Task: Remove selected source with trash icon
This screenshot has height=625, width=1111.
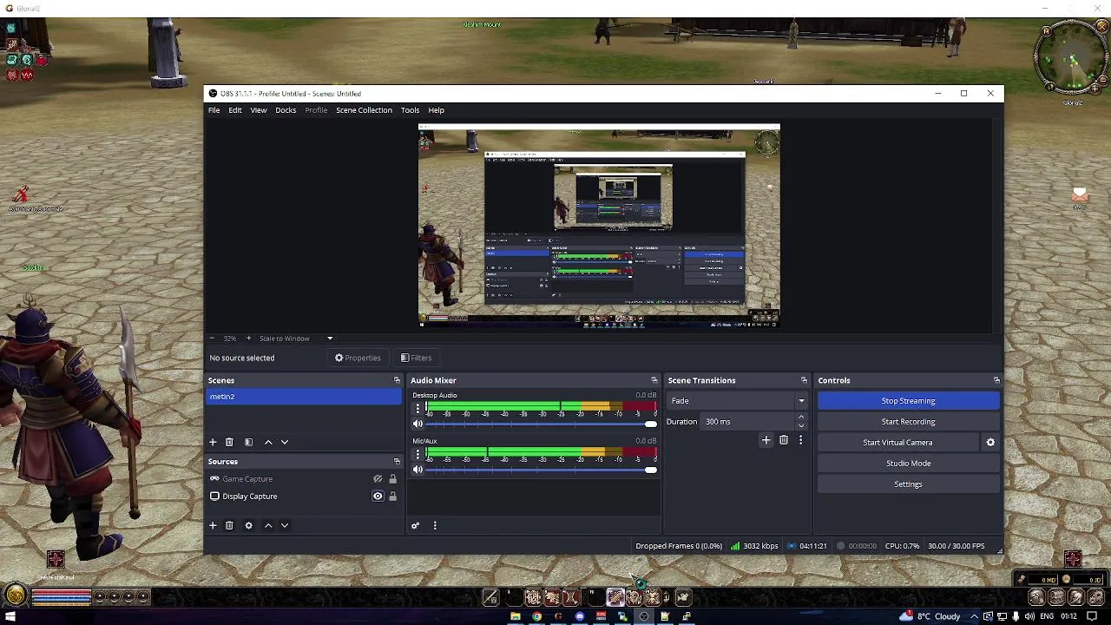Action: point(229,525)
